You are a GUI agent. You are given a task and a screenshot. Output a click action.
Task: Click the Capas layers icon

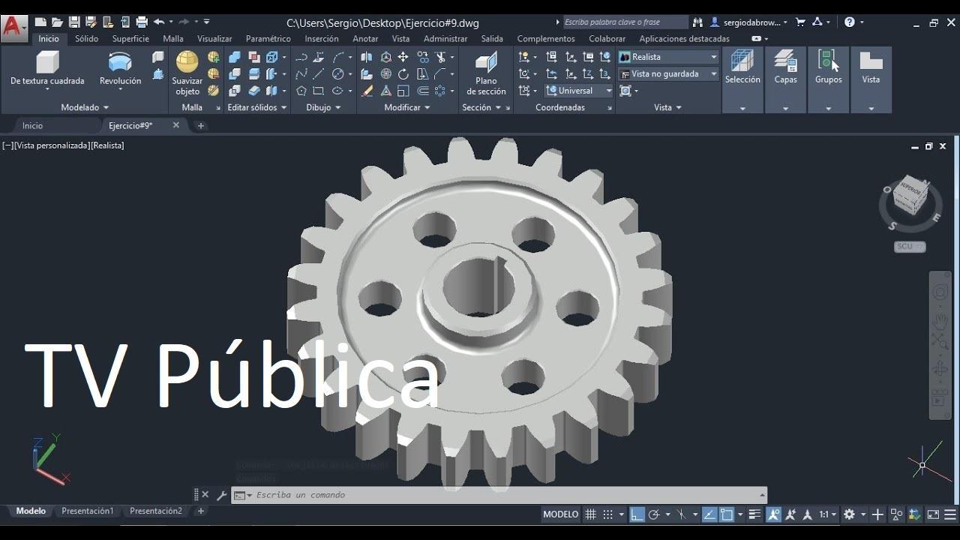pyautogui.click(x=785, y=67)
